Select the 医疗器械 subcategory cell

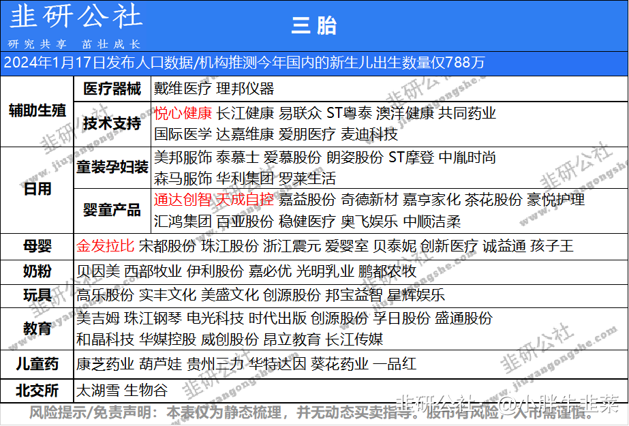(x=112, y=89)
